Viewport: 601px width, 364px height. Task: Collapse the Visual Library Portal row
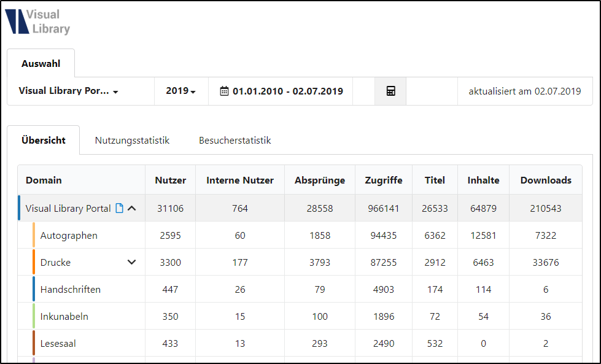(x=133, y=208)
